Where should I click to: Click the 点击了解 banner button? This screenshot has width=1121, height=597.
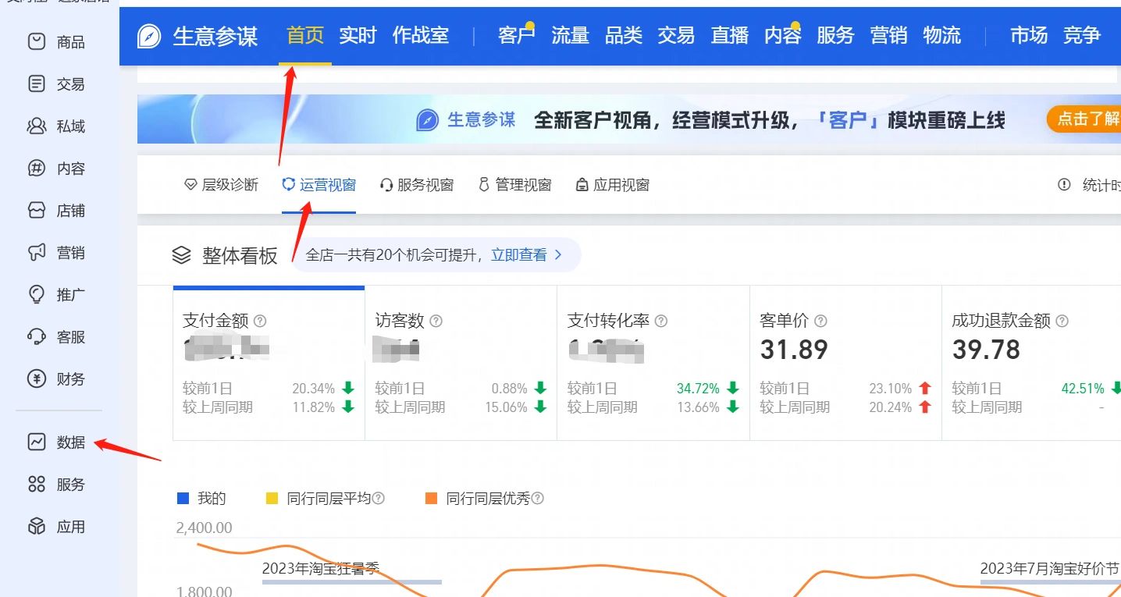pos(1085,119)
